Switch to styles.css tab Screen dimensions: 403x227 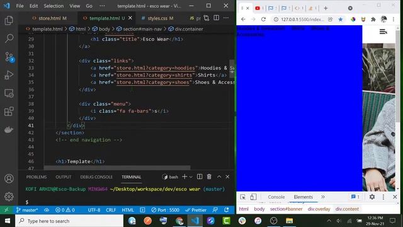click(x=157, y=18)
